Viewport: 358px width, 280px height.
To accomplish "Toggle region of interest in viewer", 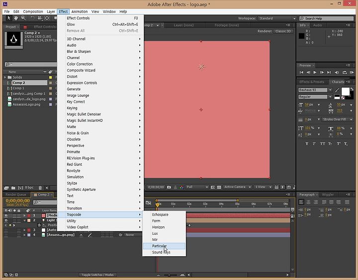I will 213,187.
